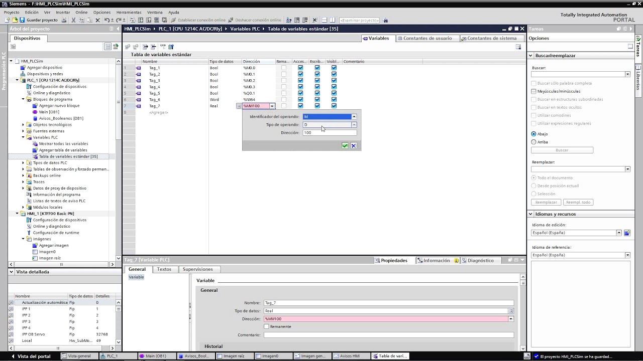This screenshot has width=643, height=361.
Task: Open the Proyecto menu
Action: click(12, 13)
